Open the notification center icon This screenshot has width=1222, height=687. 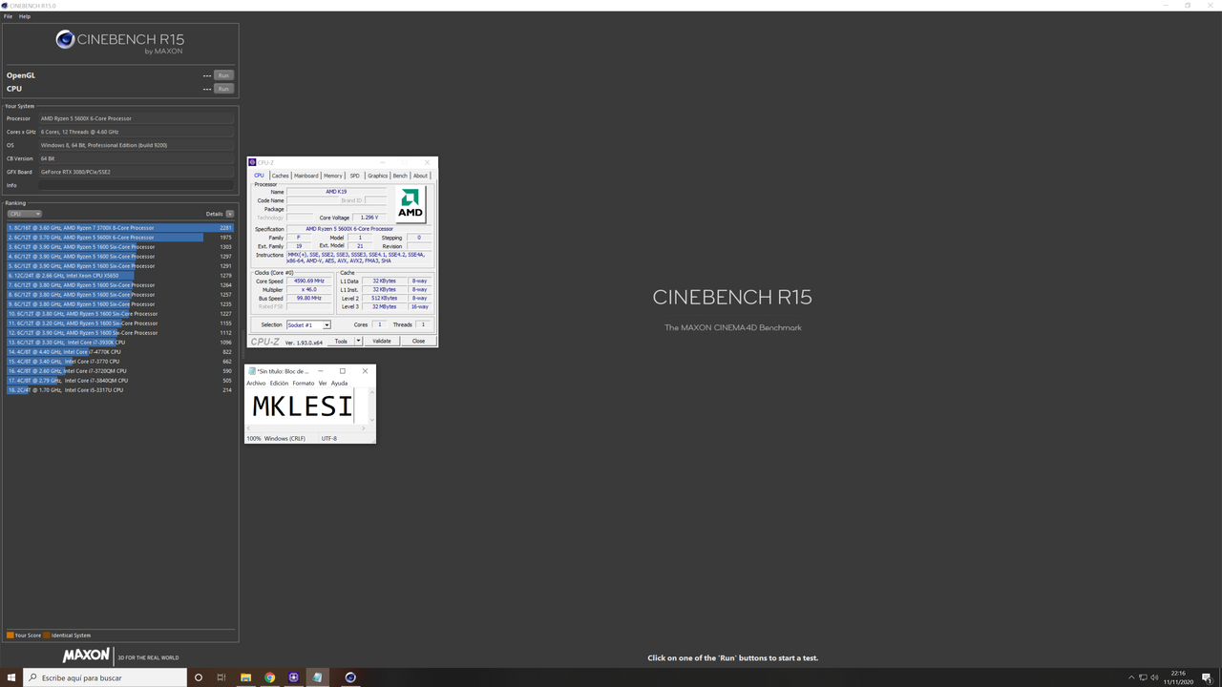coord(1208,677)
